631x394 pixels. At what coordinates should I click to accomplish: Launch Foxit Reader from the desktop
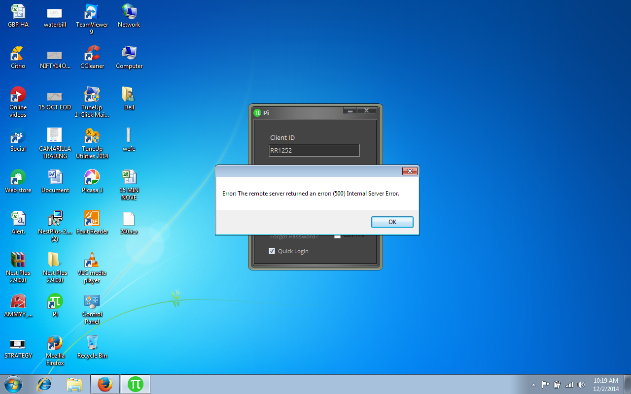(92, 223)
